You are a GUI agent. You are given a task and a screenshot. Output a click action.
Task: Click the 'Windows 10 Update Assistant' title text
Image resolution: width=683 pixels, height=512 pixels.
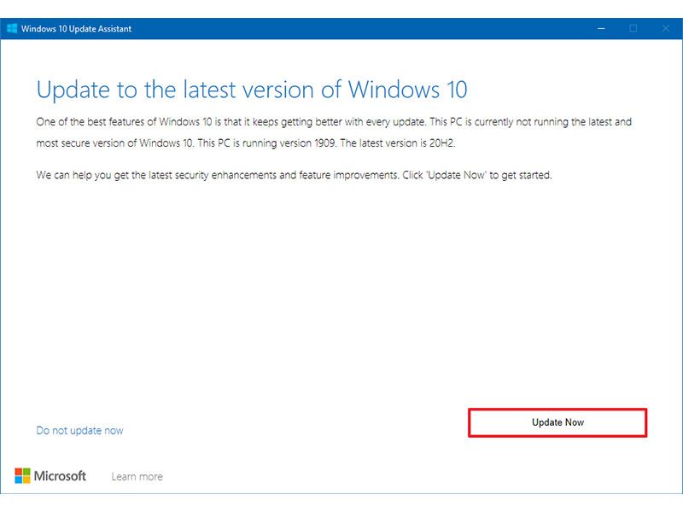pos(76,29)
